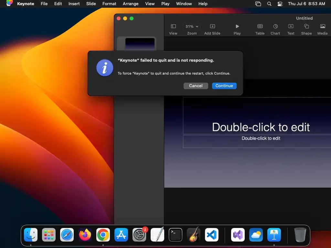The width and height of the screenshot is (331, 248).
Task: Click the Stage Manager menu bar icon
Action: tap(258, 4)
